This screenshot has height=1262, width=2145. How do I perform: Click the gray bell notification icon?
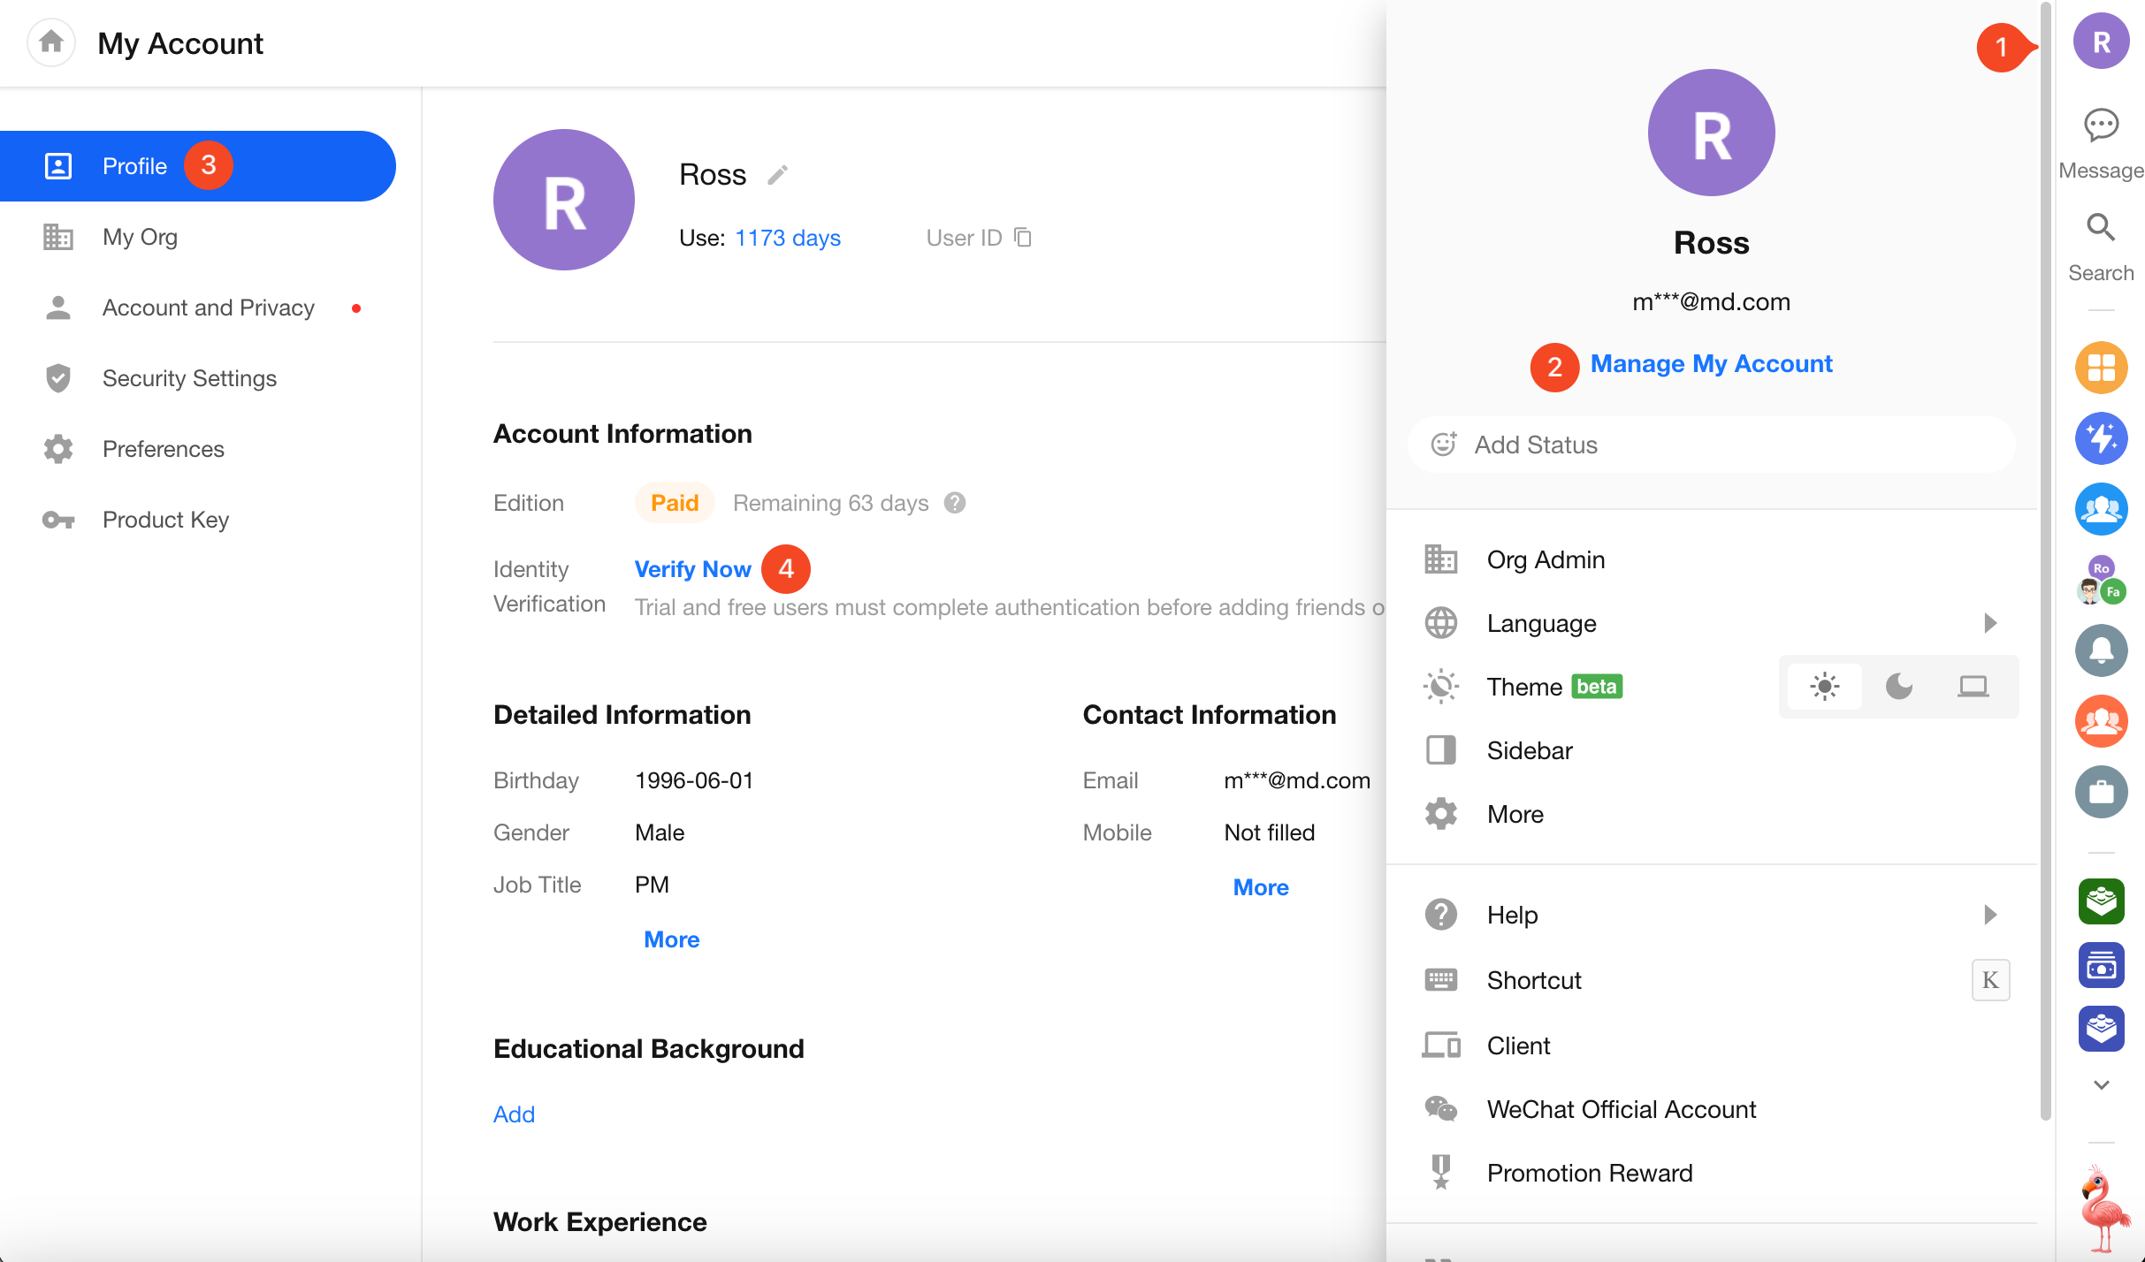click(x=2101, y=650)
